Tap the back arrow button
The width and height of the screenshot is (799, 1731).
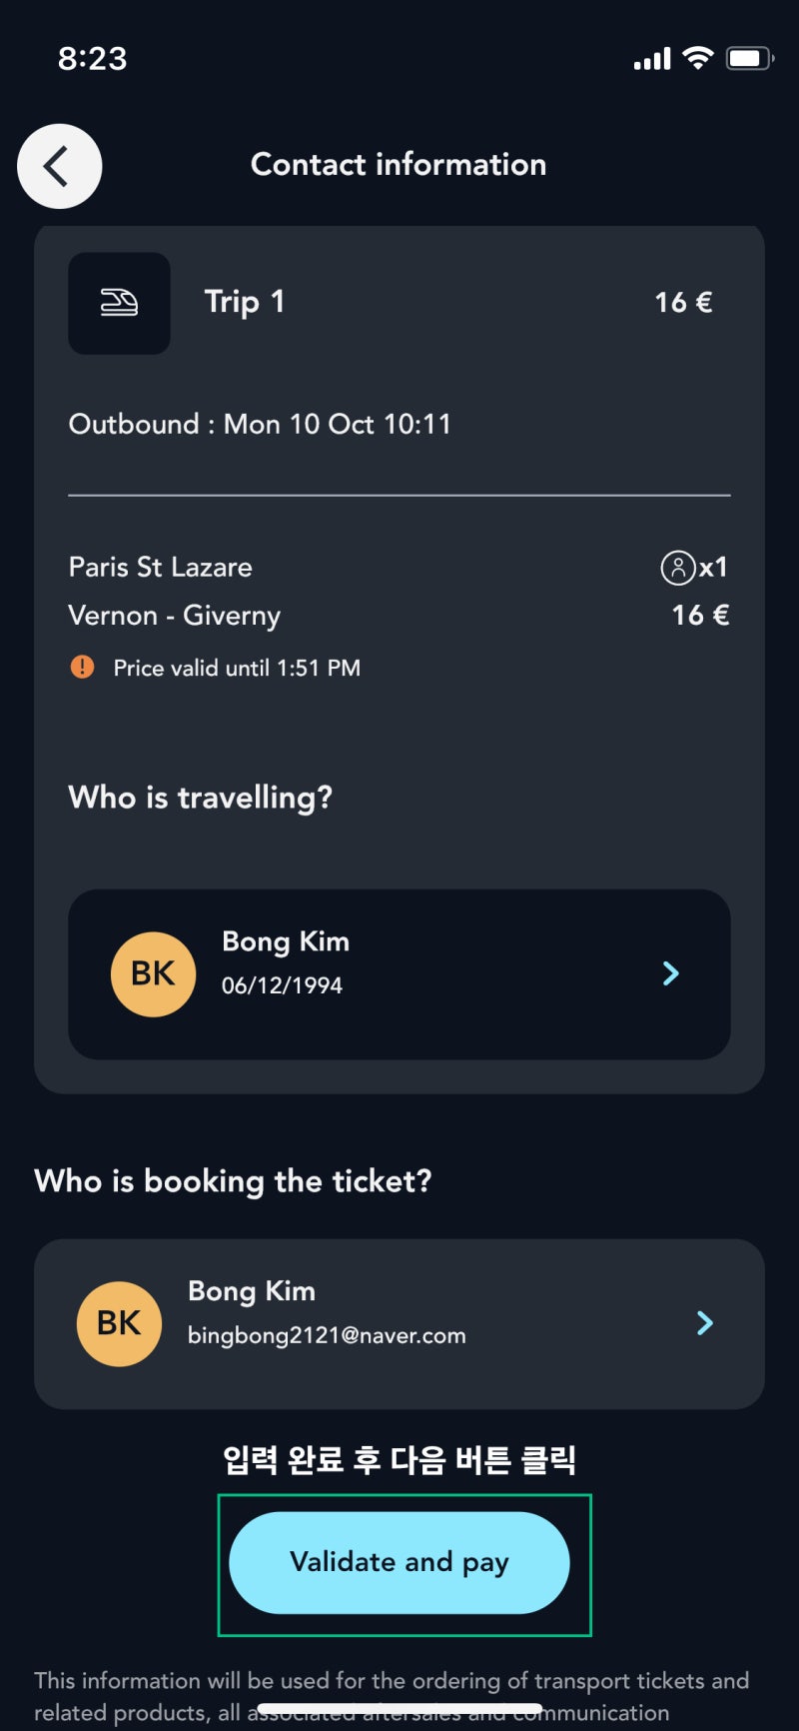pyautogui.click(x=60, y=166)
